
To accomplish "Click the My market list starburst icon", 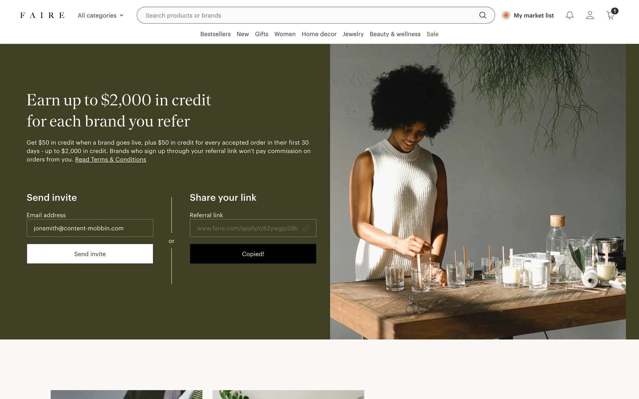I will click(x=506, y=15).
